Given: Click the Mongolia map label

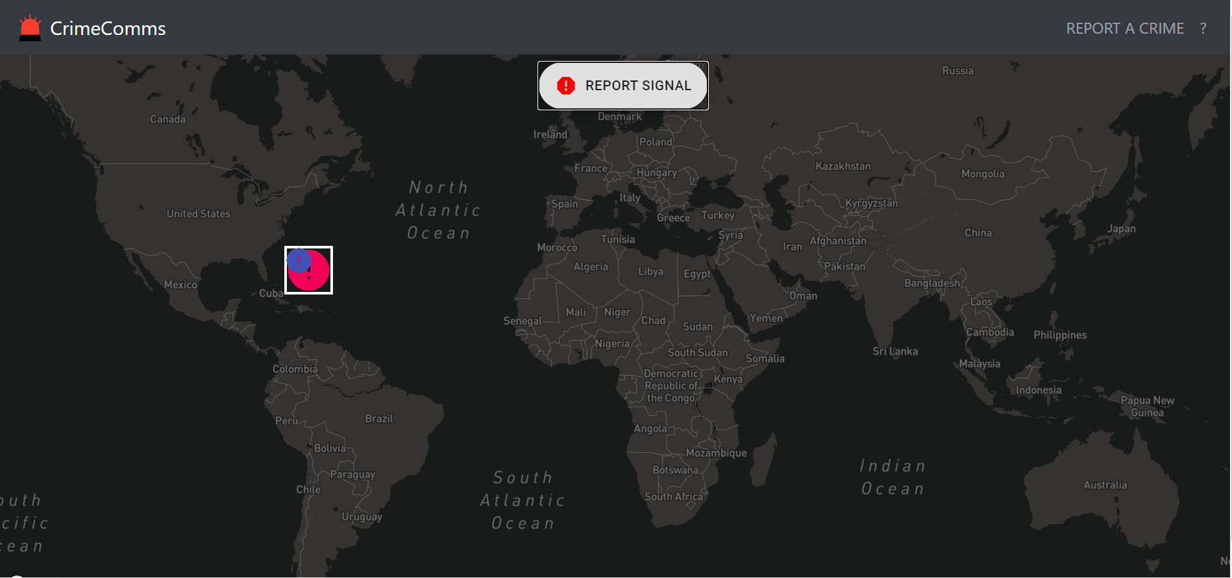Looking at the screenshot, I should click(x=983, y=173).
